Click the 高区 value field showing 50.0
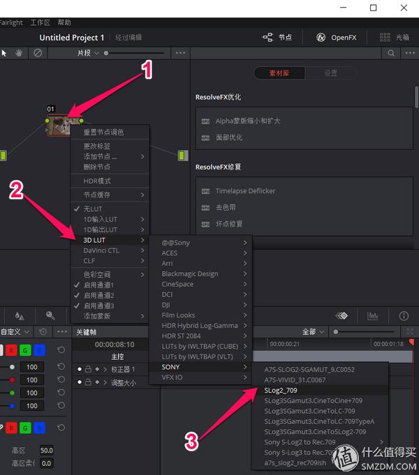This screenshot has height=475, width=419. [x=46, y=451]
